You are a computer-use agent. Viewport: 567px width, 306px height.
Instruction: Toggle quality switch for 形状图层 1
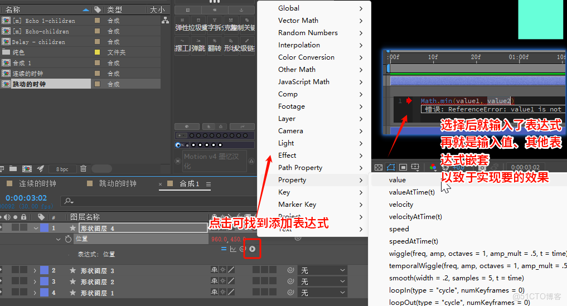(231, 292)
